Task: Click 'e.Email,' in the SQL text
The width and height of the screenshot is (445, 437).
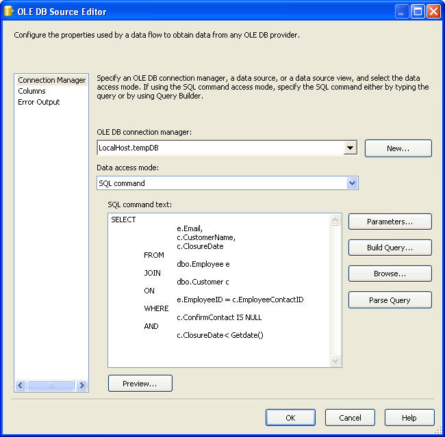Action: [x=190, y=228]
